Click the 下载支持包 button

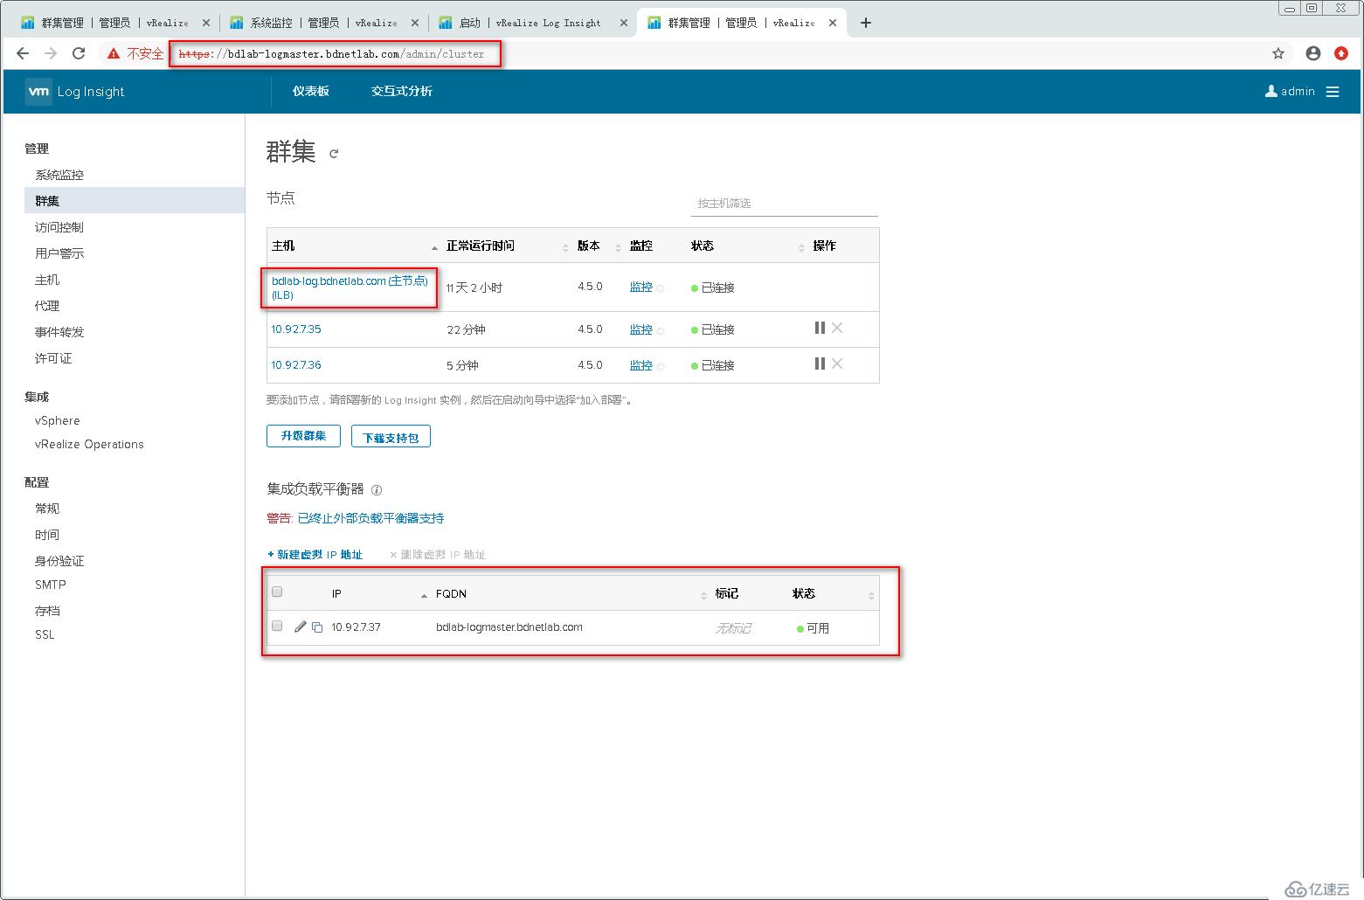pyautogui.click(x=391, y=436)
